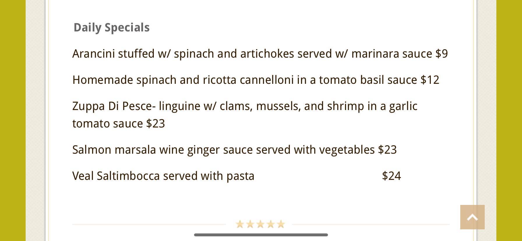Click the second star in divider
Viewport: 522px width, 241px height.
click(250, 224)
